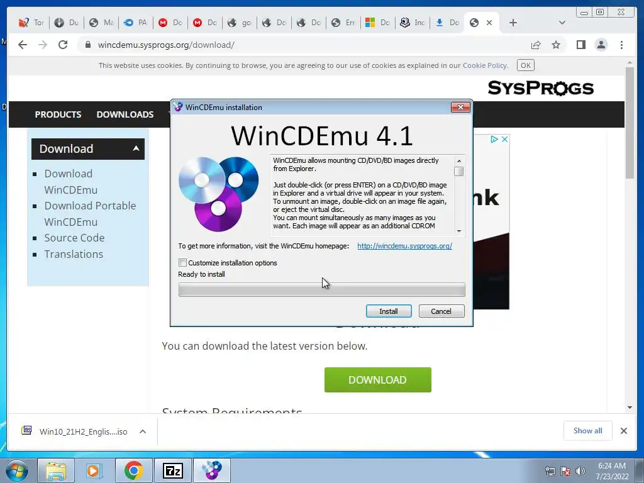Open 7-Zip from the taskbar
Viewport: 644px width, 483px height.
172,470
